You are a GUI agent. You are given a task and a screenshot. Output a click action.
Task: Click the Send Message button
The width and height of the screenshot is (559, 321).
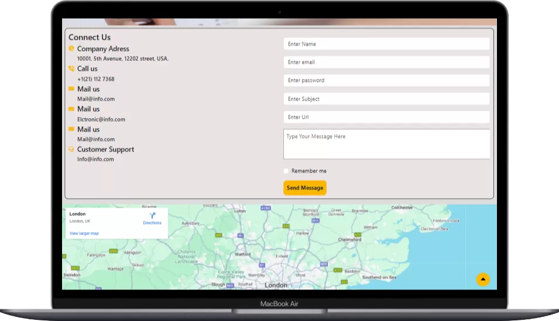coord(305,188)
